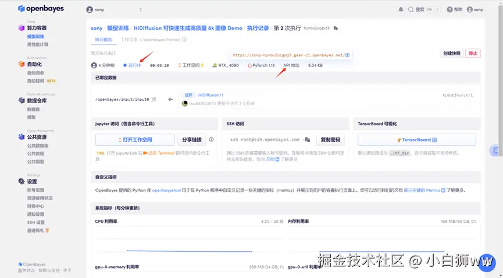Click the 分享链接 button
503x278 pixels.
pyautogui.click(x=192, y=140)
